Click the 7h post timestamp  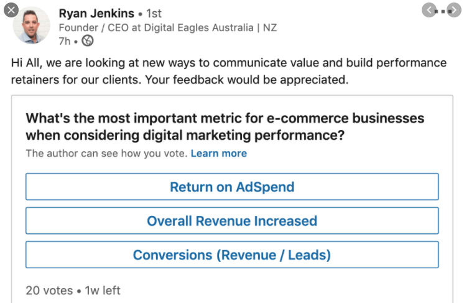65,41
